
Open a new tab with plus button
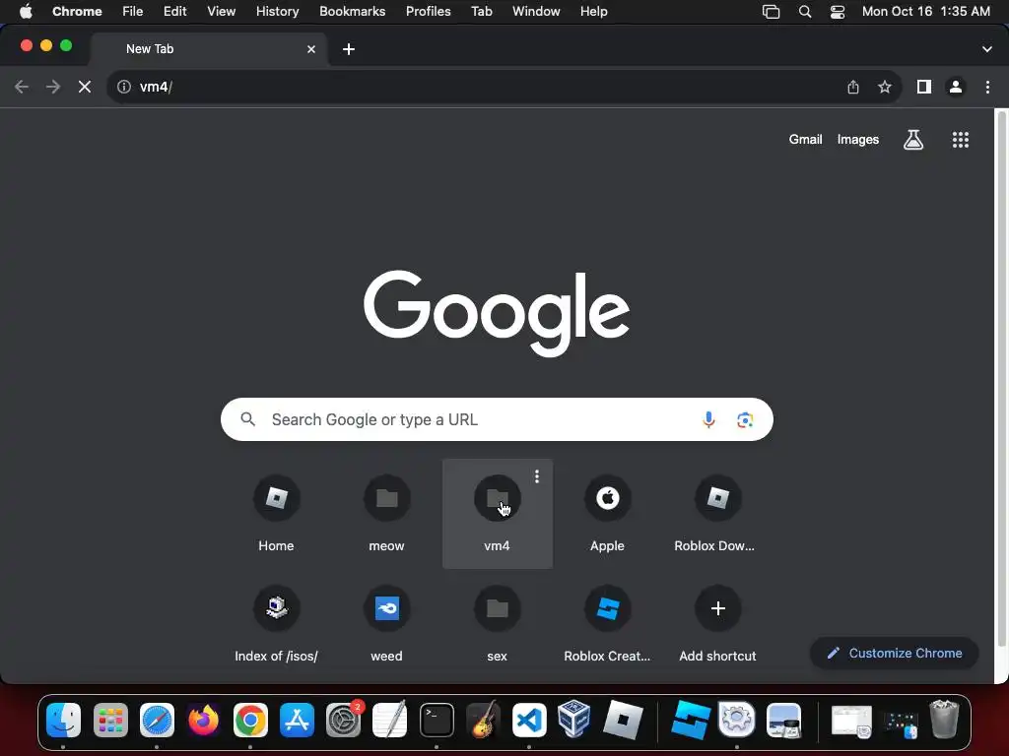click(x=349, y=49)
